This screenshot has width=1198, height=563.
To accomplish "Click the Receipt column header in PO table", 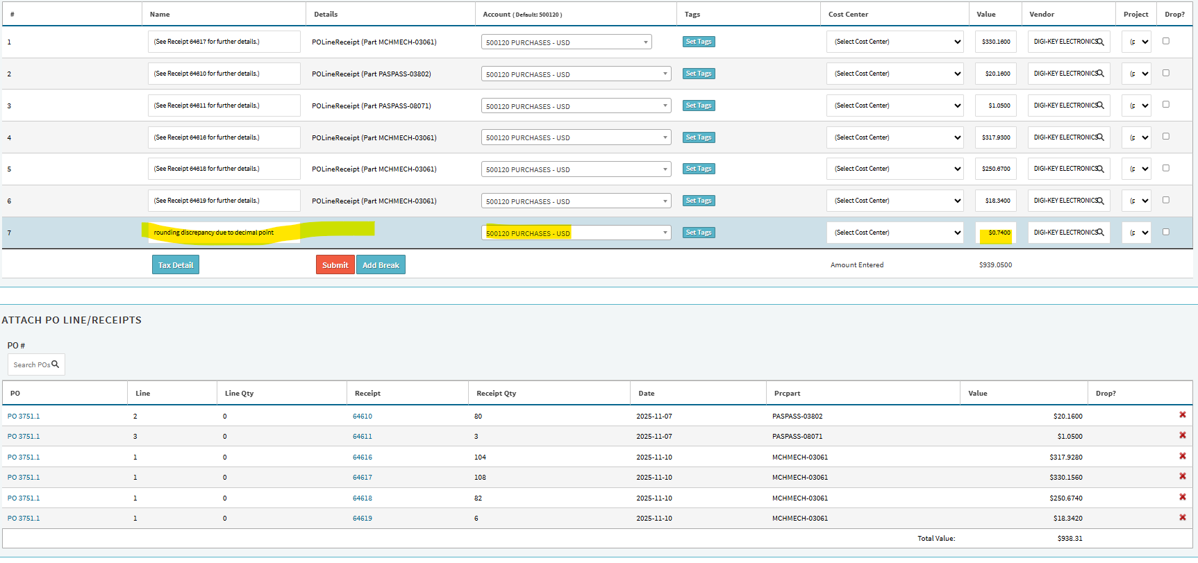I will 367,393.
